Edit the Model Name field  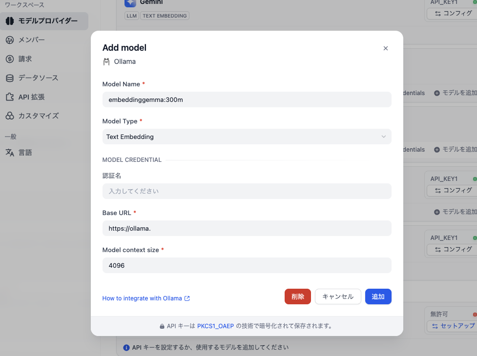(x=247, y=99)
